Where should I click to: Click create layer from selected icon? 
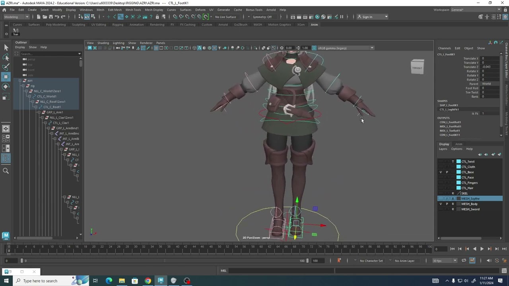499,155
